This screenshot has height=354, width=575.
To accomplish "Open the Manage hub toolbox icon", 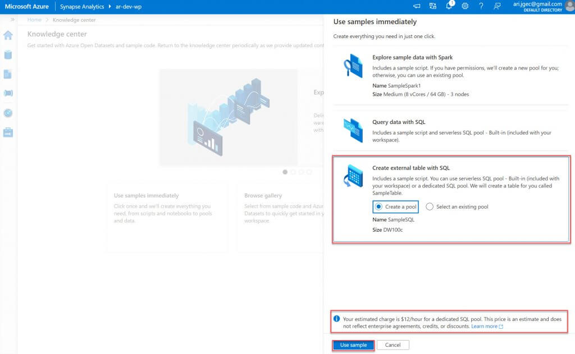I will 8,132.
